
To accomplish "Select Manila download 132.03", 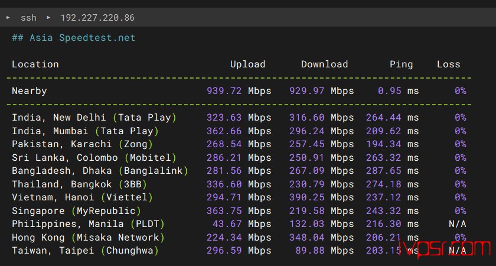I will pos(307,224).
